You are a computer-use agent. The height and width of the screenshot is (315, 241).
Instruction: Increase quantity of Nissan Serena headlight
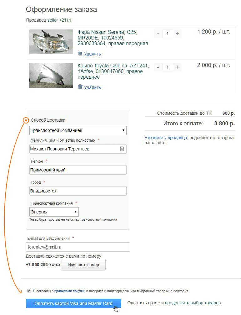point(177,34)
